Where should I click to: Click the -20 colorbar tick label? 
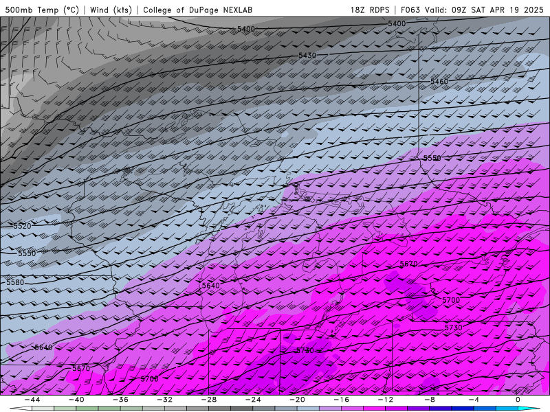tap(297, 400)
